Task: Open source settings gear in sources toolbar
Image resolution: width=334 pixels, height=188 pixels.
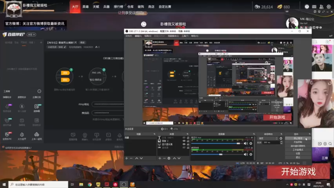Action: [169, 158]
